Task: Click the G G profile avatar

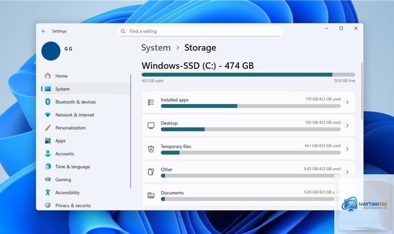Action: coord(51,51)
